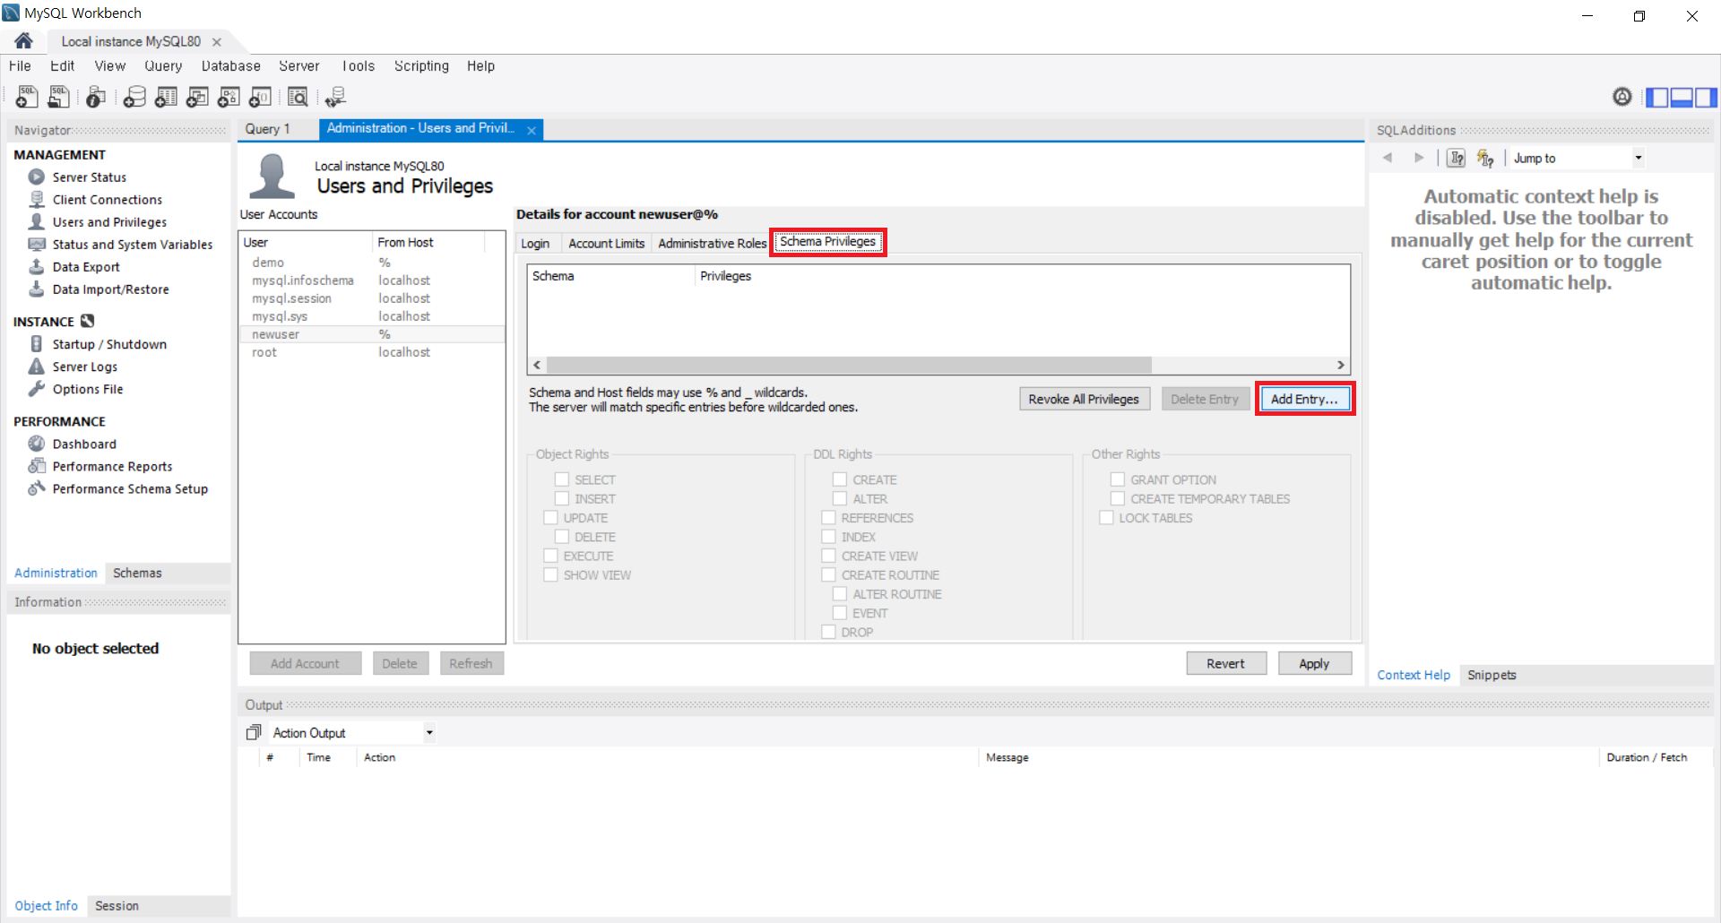Image resolution: width=1721 pixels, height=923 pixels.
Task: Reconnect to DBMS toolbar icon
Action: click(x=335, y=97)
